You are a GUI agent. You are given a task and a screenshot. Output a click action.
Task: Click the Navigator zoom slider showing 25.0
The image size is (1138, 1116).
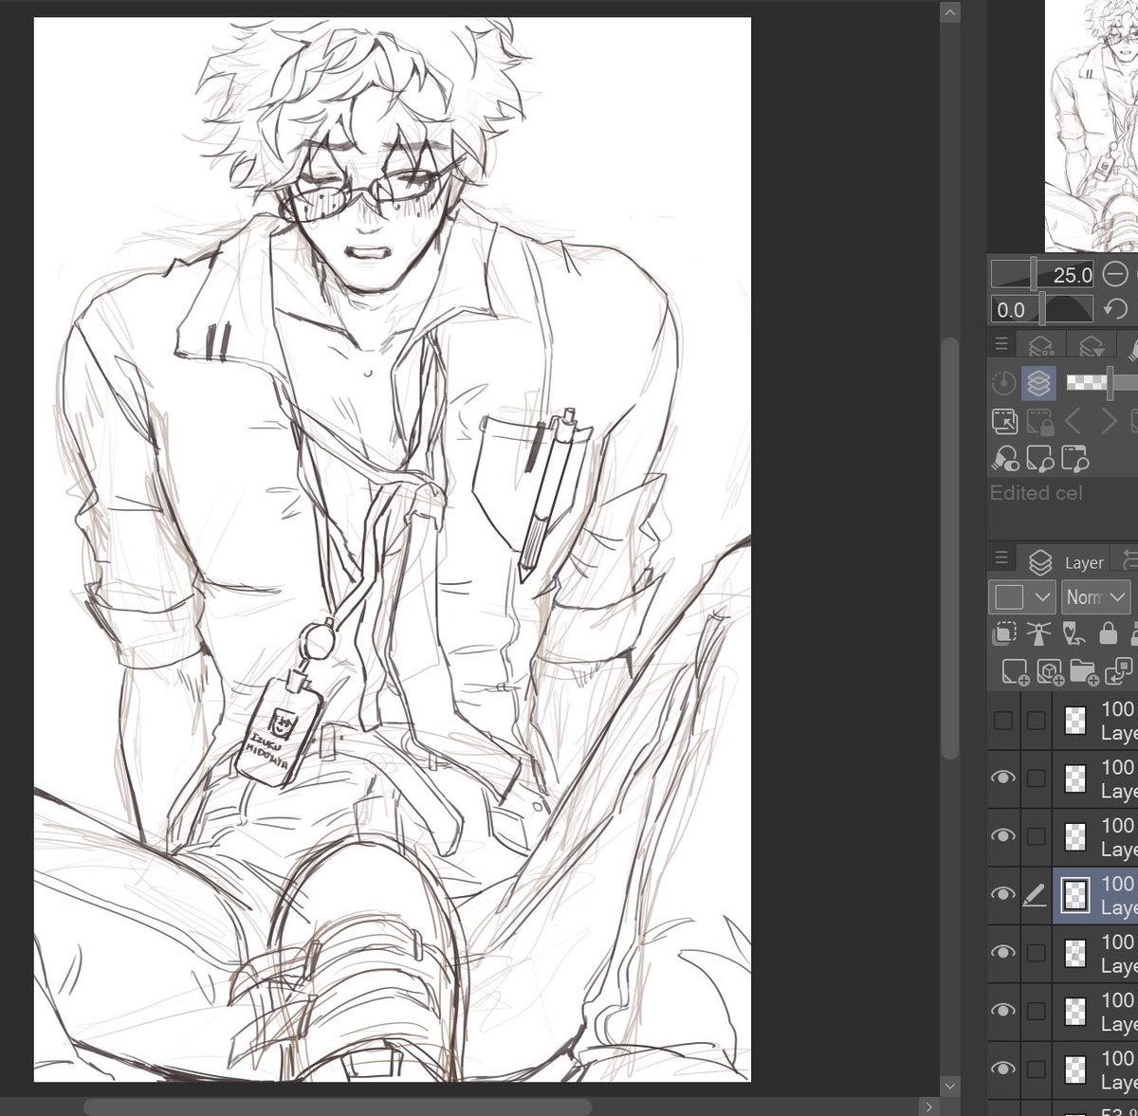[1043, 274]
